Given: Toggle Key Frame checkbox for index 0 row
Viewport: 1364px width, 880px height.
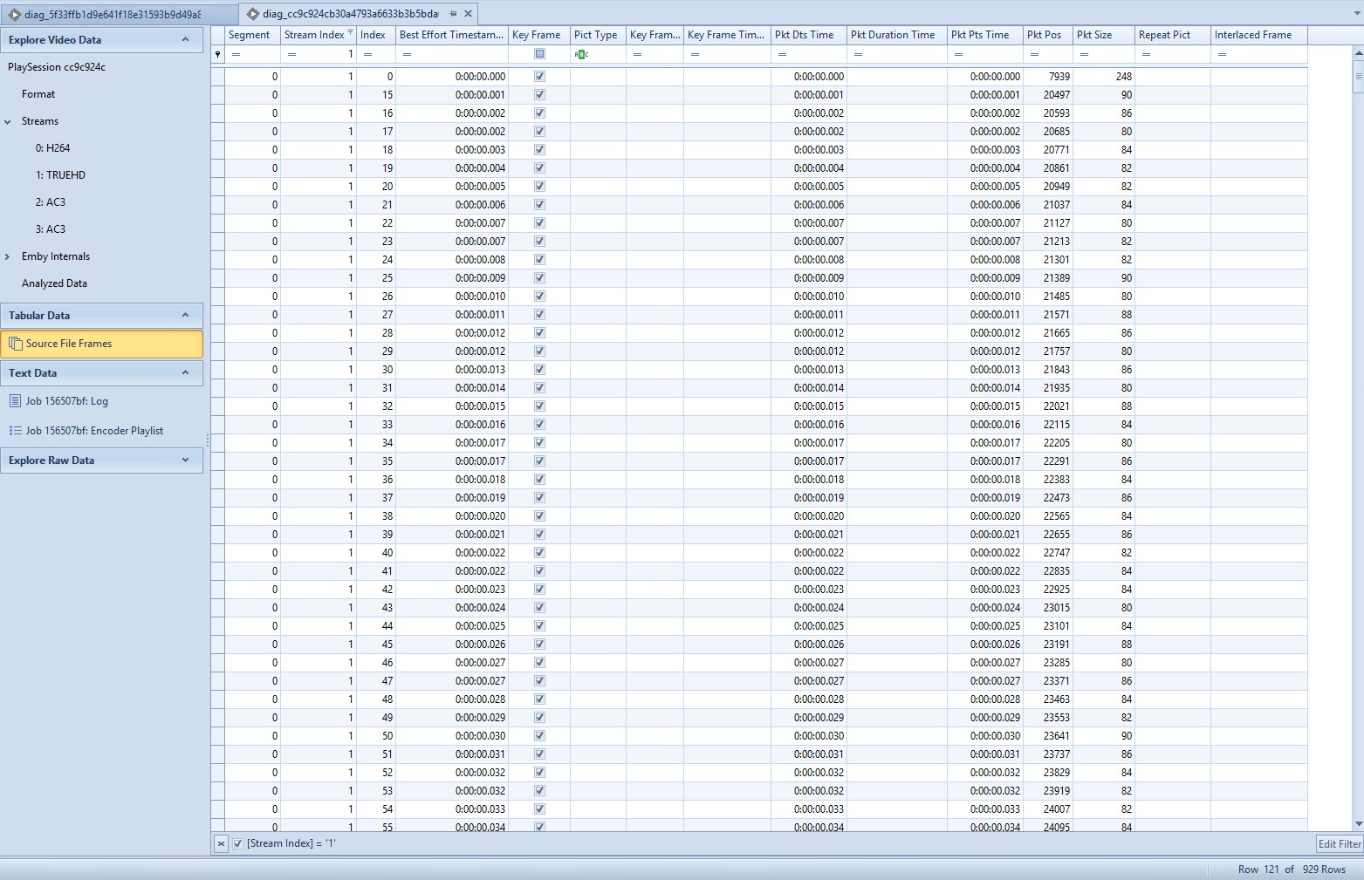Looking at the screenshot, I should (539, 77).
